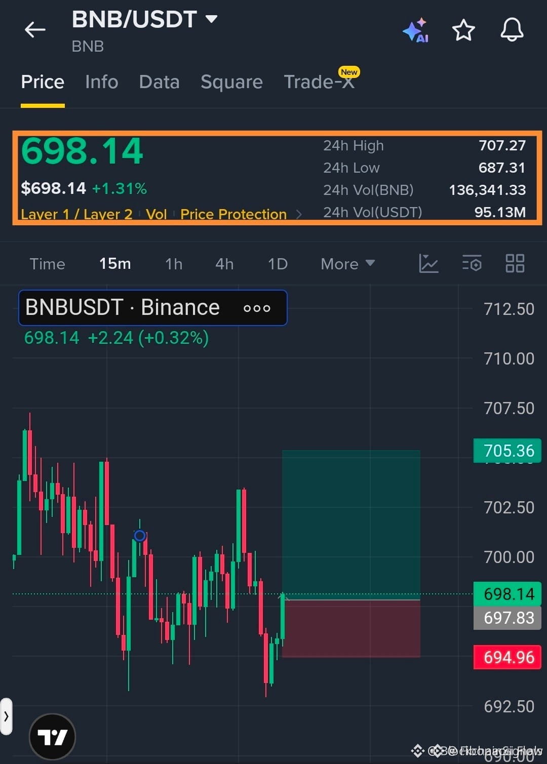Switch to the Price tab

[x=43, y=82]
